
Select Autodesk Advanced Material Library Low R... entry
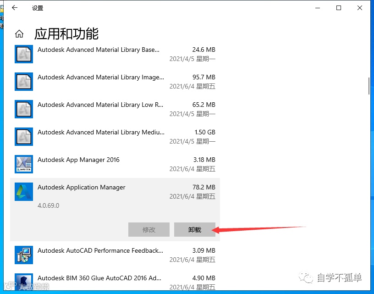pyautogui.click(x=115, y=109)
